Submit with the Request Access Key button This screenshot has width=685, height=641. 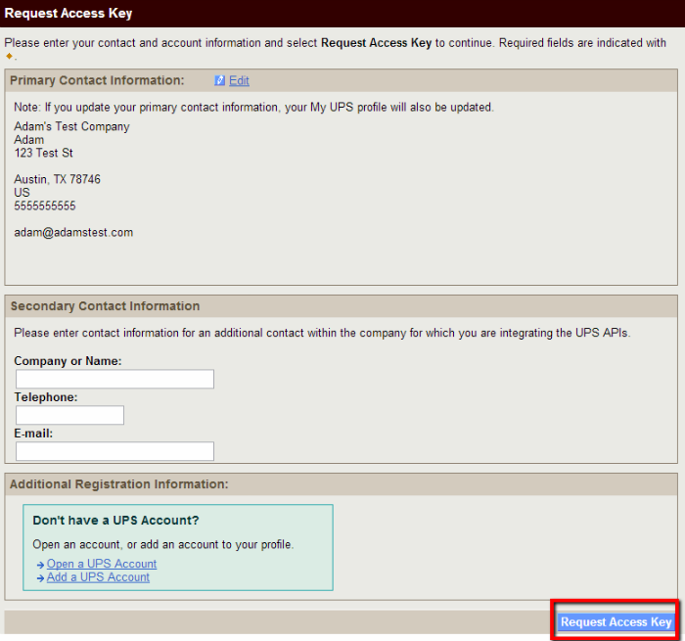pyautogui.click(x=616, y=621)
